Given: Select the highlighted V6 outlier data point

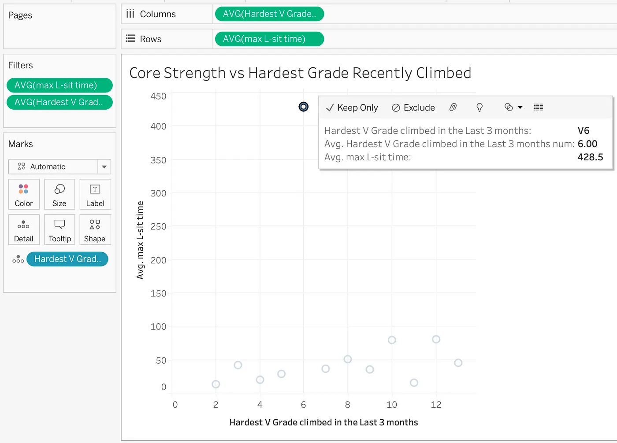Looking at the screenshot, I should pyautogui.click(x=304, y=107).
